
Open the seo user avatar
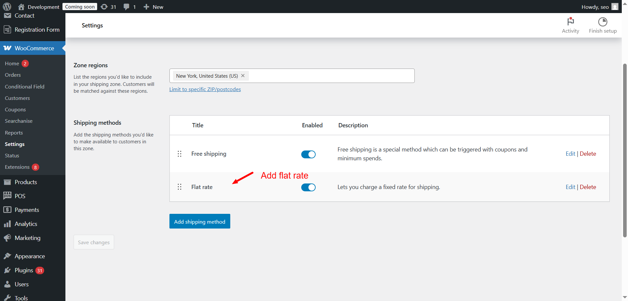tap(615, 7)
